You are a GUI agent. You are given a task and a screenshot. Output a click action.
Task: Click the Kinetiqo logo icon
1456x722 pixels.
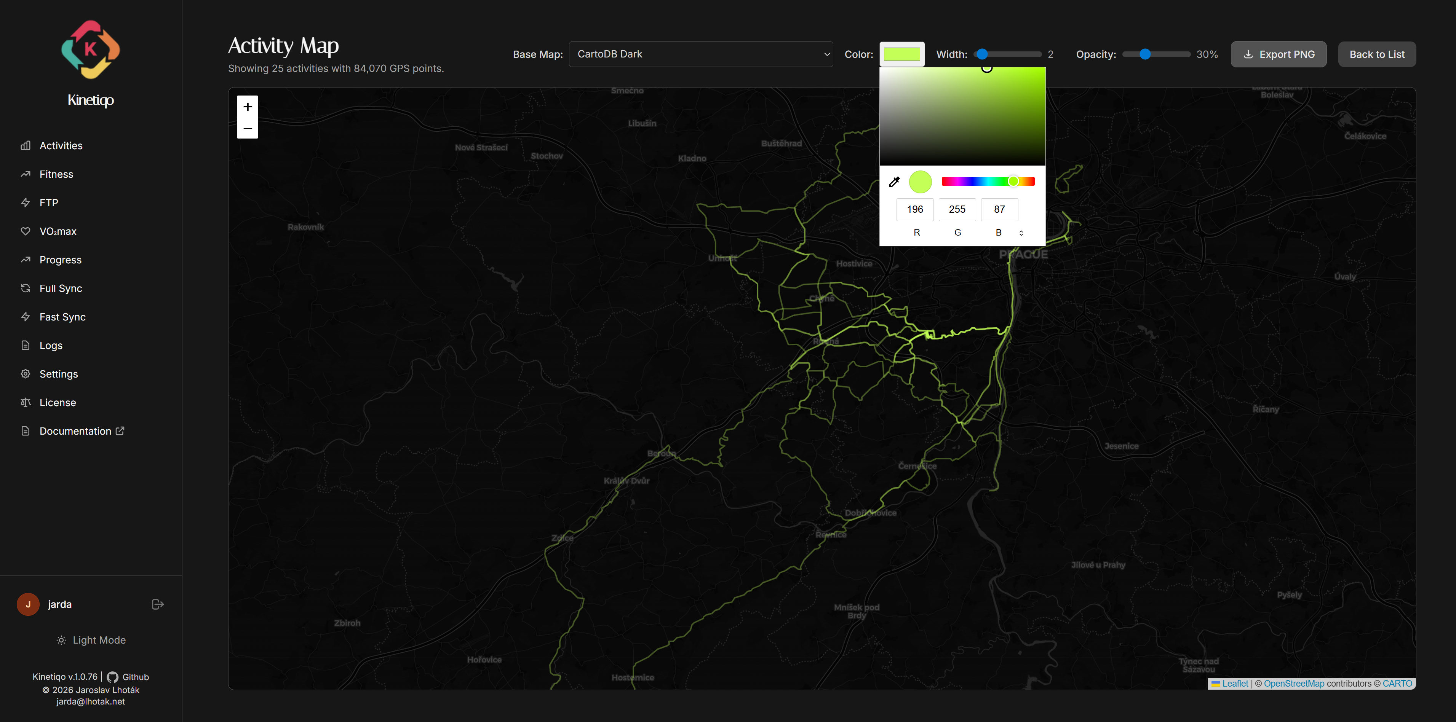click(90, 49)
